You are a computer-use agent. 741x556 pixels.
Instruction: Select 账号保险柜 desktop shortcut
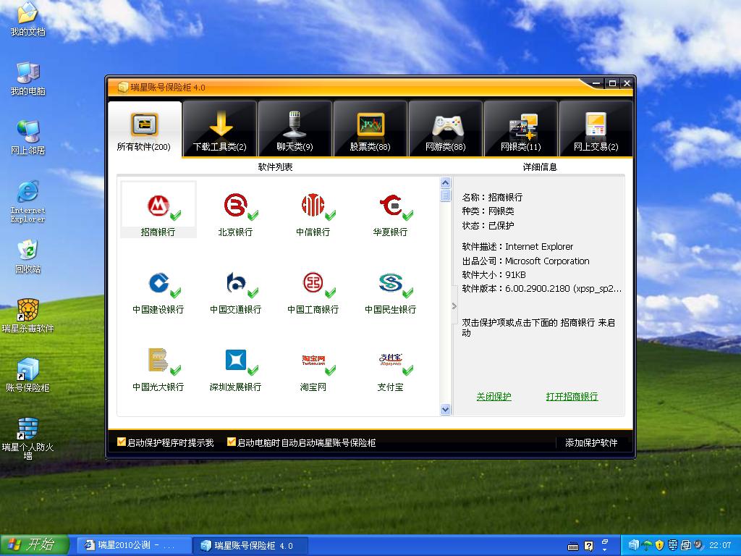28,376
